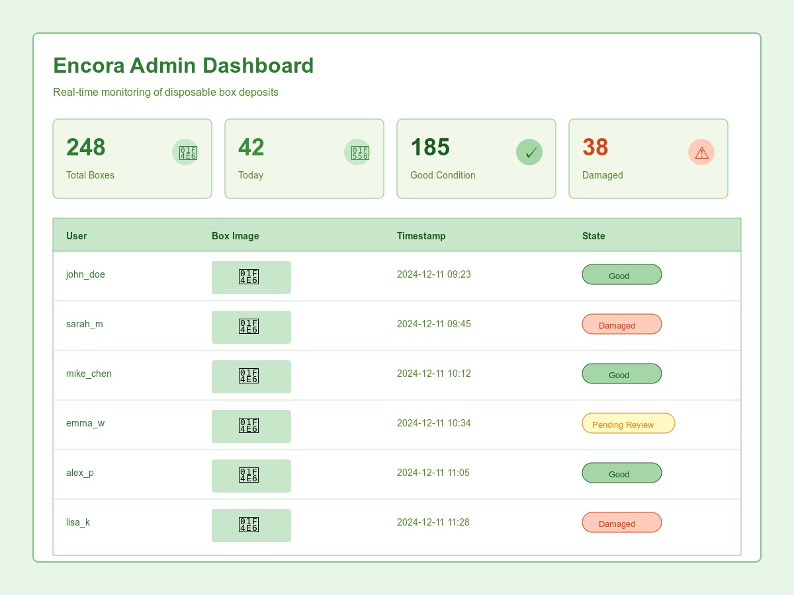Click the Pending Review badge for emma_w
This screenshot has height=595, width=794.
[629, 423]
